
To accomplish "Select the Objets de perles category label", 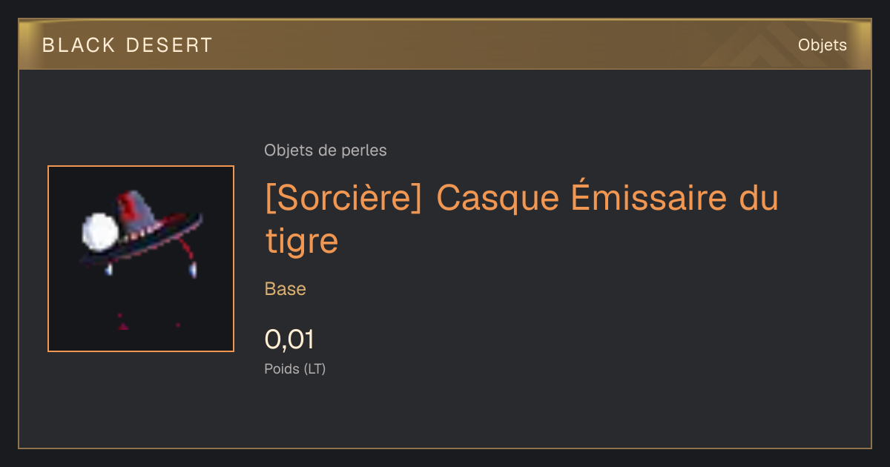I will [326, 150].
